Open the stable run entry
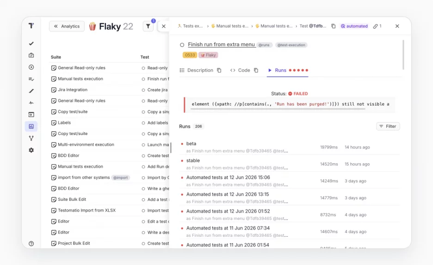Screen dimensions: 433x265 tap(290, 164)
